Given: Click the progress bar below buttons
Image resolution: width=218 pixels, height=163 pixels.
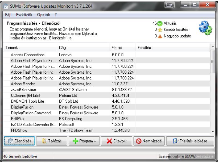Looking at the screenshot, I should (x=108, y=149).
